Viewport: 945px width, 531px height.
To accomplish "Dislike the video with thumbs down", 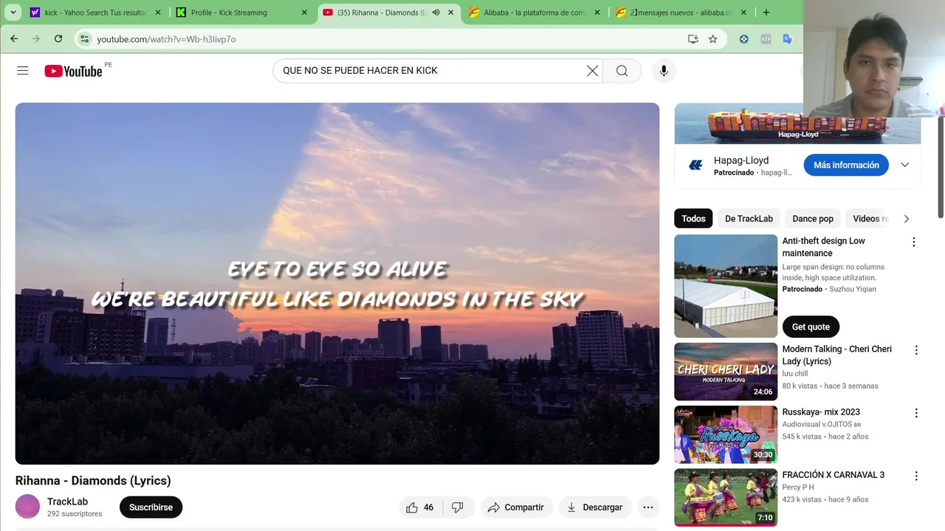I will [458, 507].
